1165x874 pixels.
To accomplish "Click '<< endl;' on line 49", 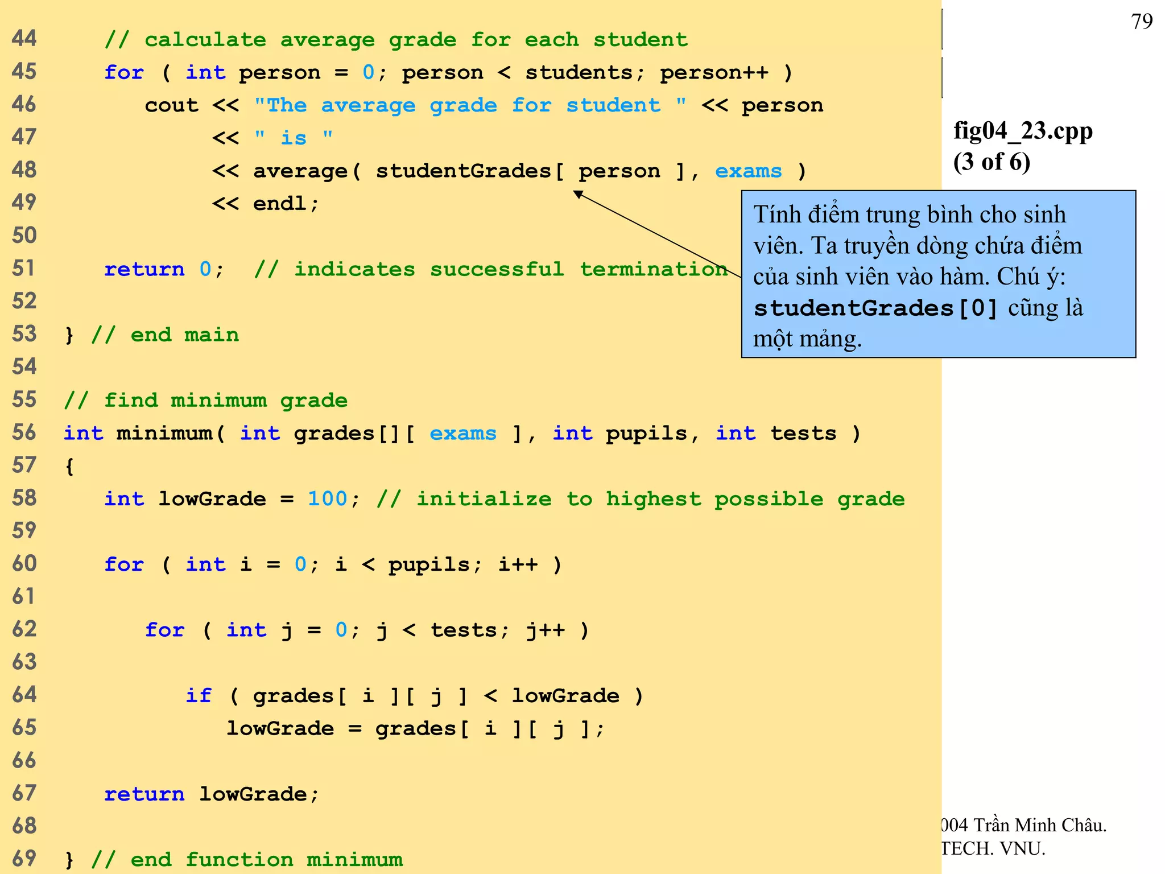I will coord(266,204).
